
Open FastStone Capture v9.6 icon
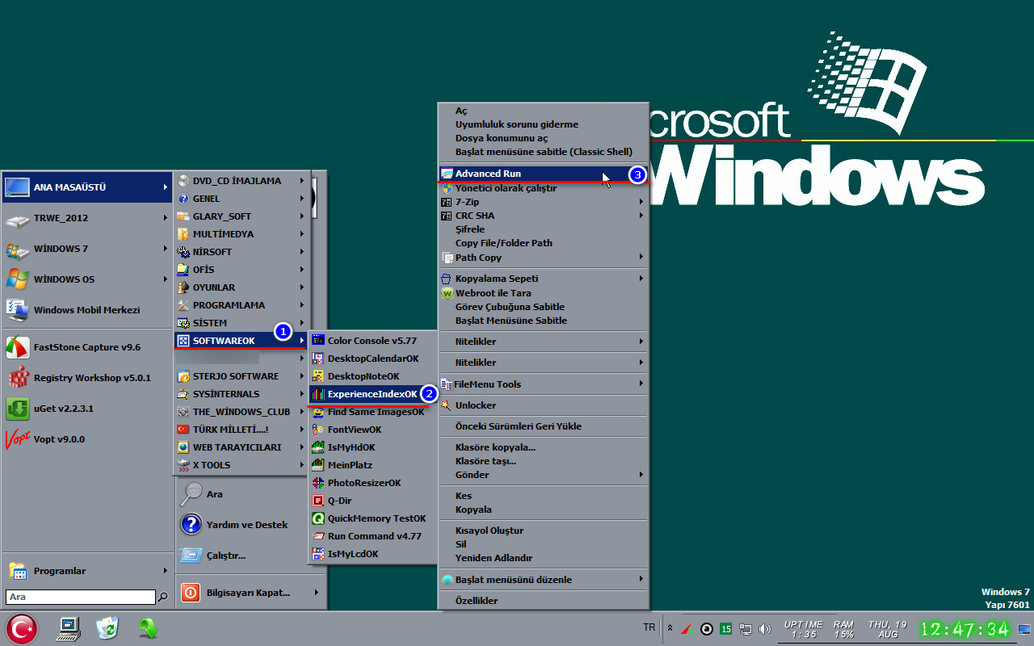(x=18, y=347)
